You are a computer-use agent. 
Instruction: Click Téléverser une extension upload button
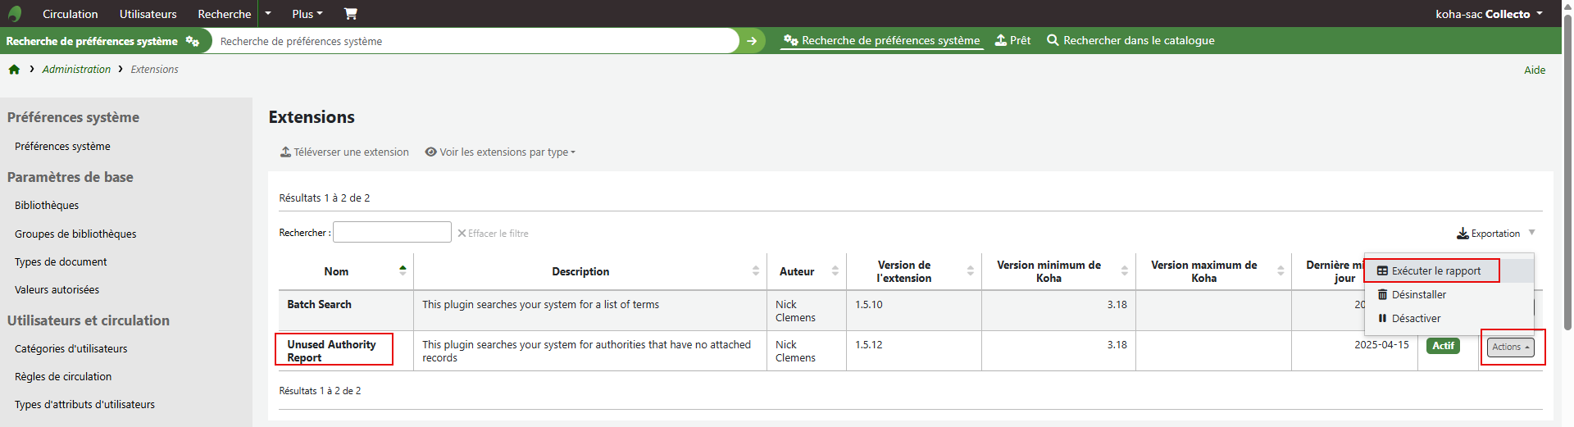coord(344,152)
